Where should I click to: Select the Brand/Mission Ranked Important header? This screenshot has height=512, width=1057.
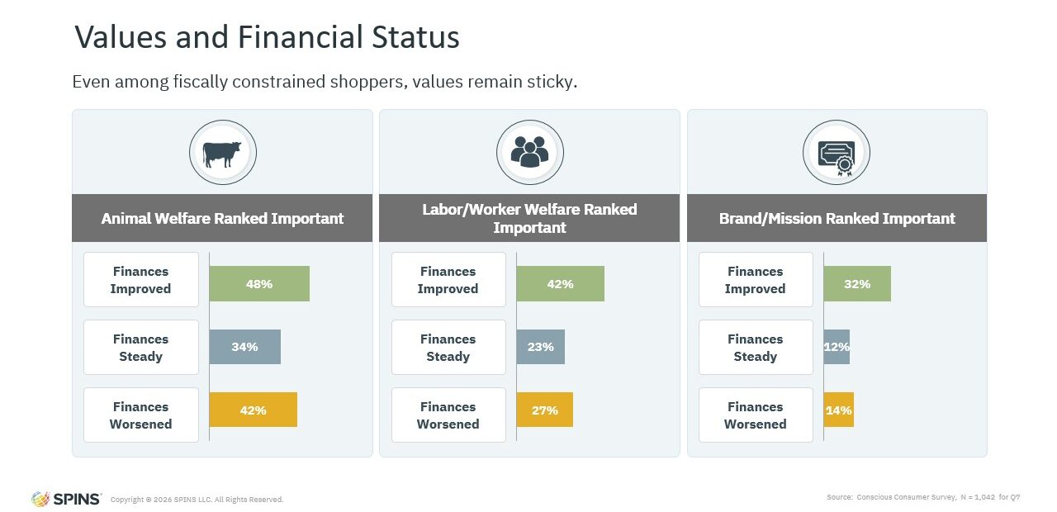click(x=837, y=219)
